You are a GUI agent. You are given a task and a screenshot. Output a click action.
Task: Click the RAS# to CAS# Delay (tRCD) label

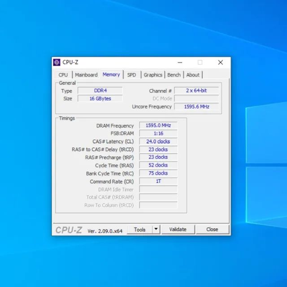103,149
